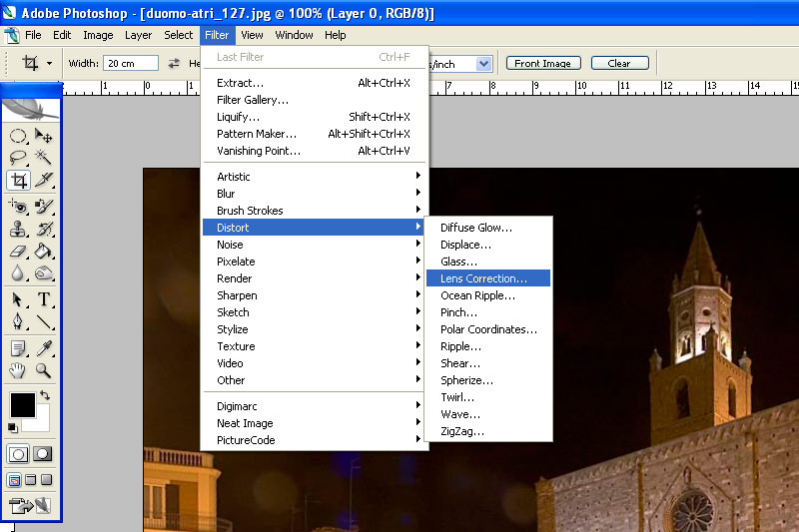Click the crop Width input field
This screenshot has width=799, height=532.
click(x=131, y=63)
